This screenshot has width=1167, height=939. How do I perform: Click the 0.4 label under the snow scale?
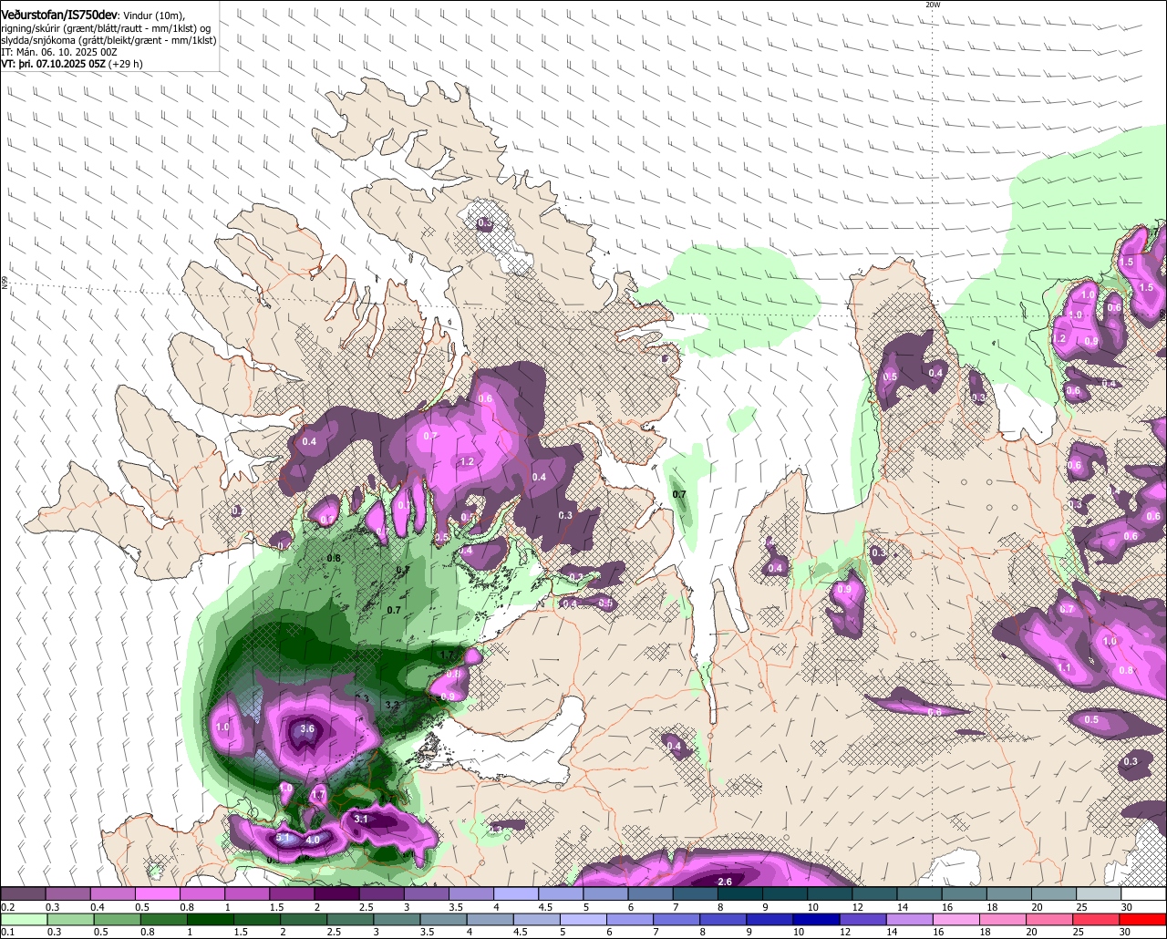97,908
